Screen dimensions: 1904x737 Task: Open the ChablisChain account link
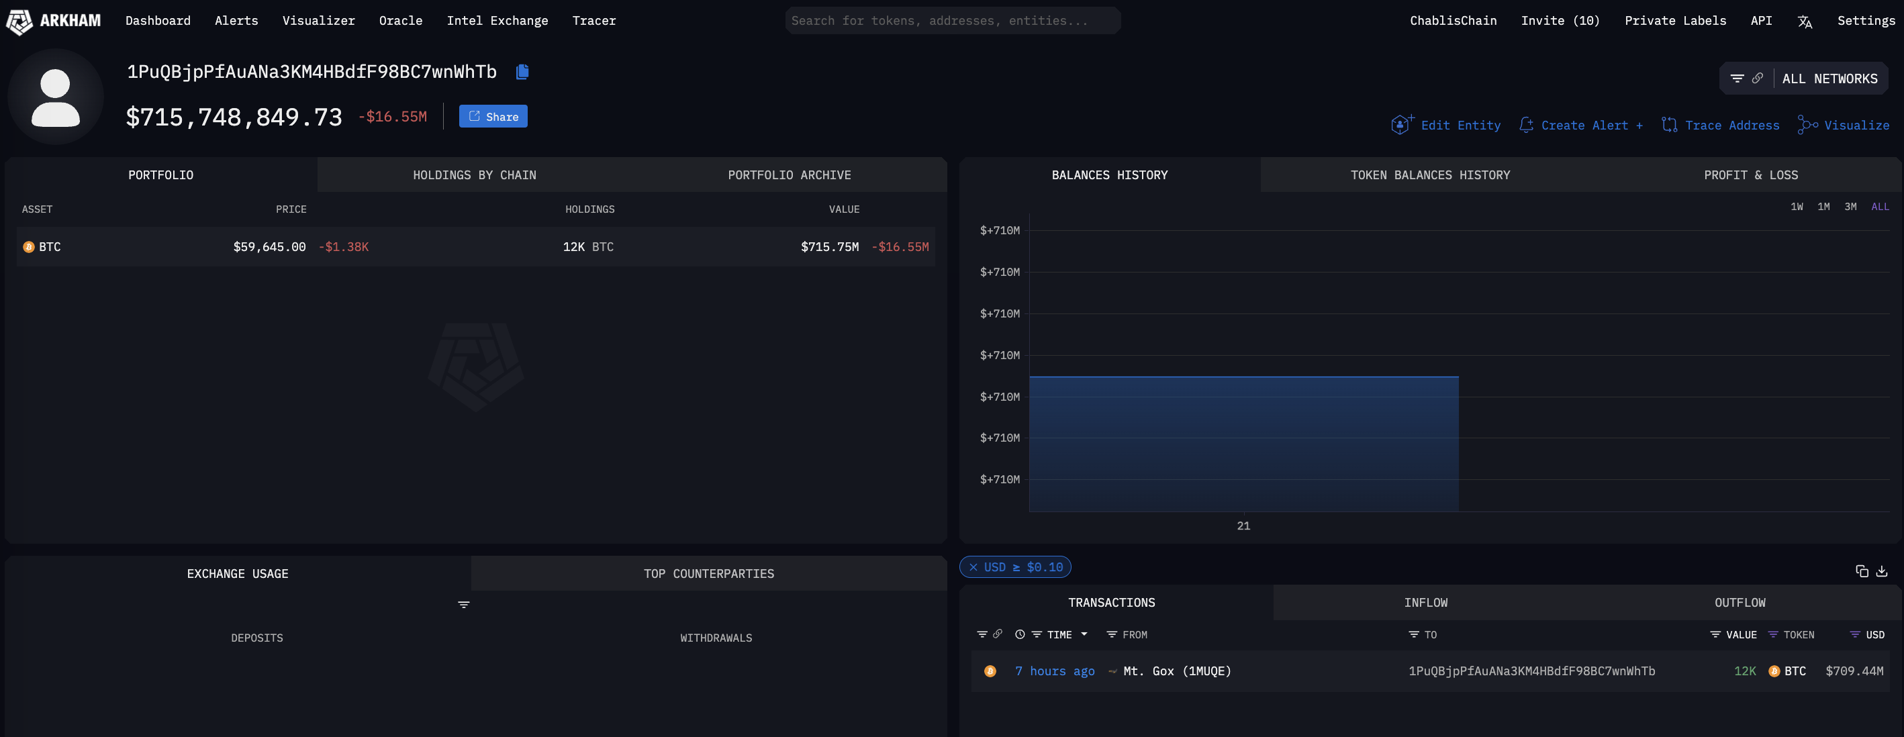1453,21
